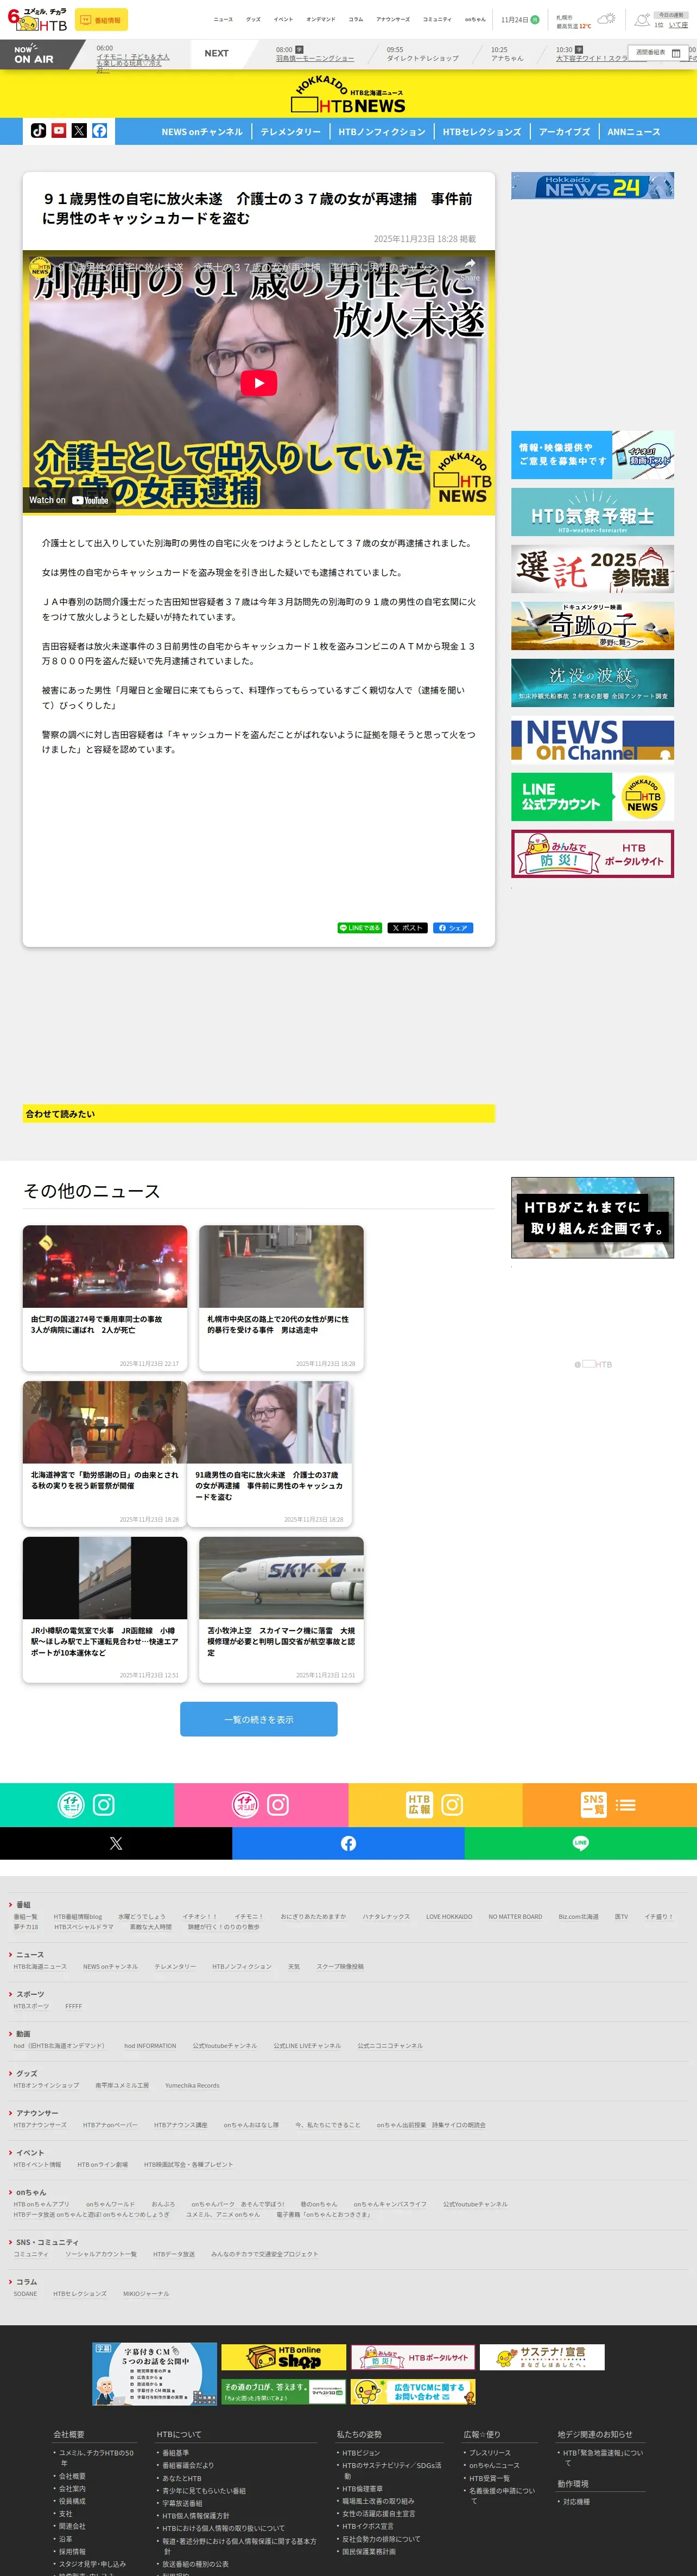This screenshot has width=697, height=2576.
Task: Open the LINE icon in the green footer bar
Action: point(581,1843)
